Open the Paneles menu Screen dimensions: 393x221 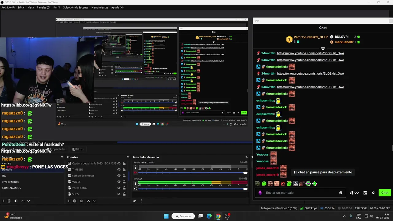pyautogui.click(x=44, y=7)
